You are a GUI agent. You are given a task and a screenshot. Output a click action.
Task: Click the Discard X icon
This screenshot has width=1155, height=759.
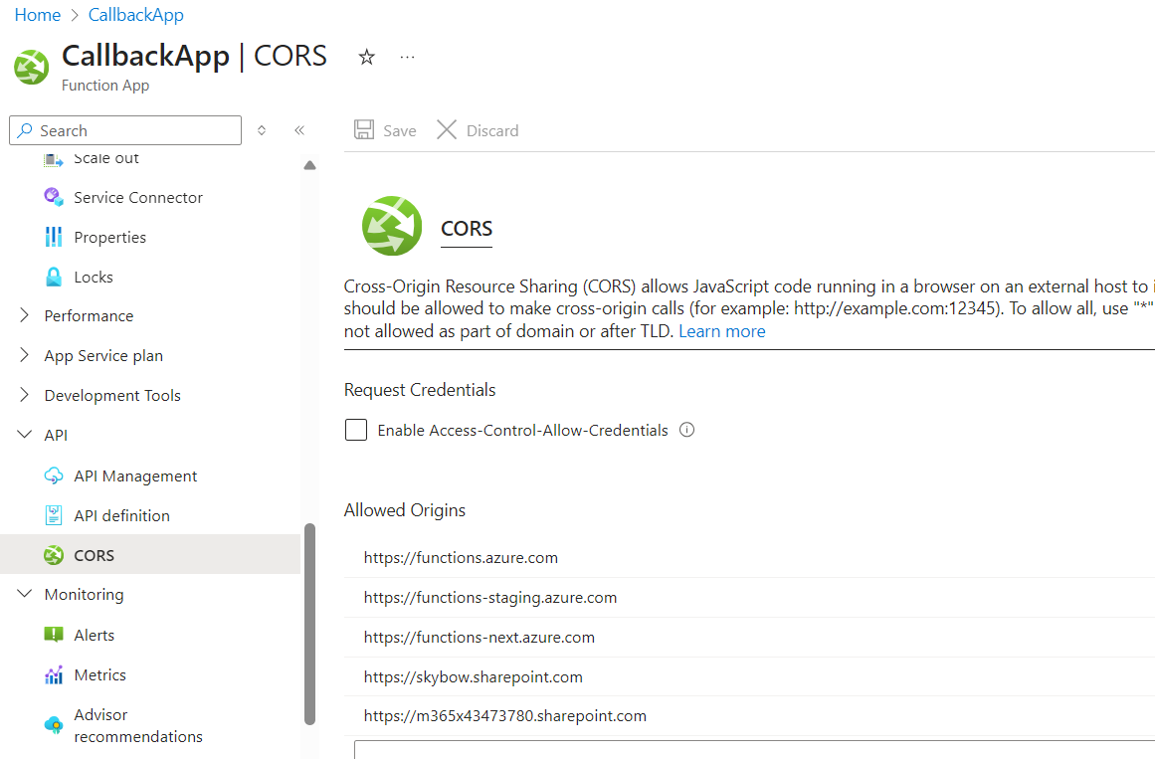point(448,130)
